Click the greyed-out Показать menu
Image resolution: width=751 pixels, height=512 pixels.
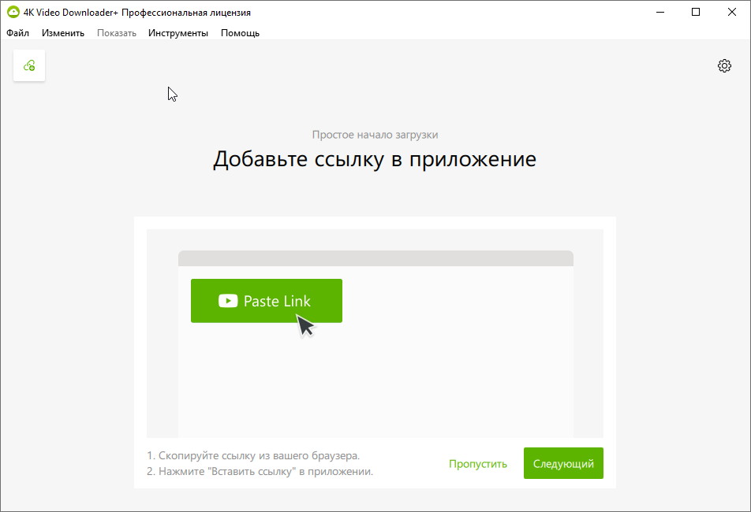[x=117, y=33]
